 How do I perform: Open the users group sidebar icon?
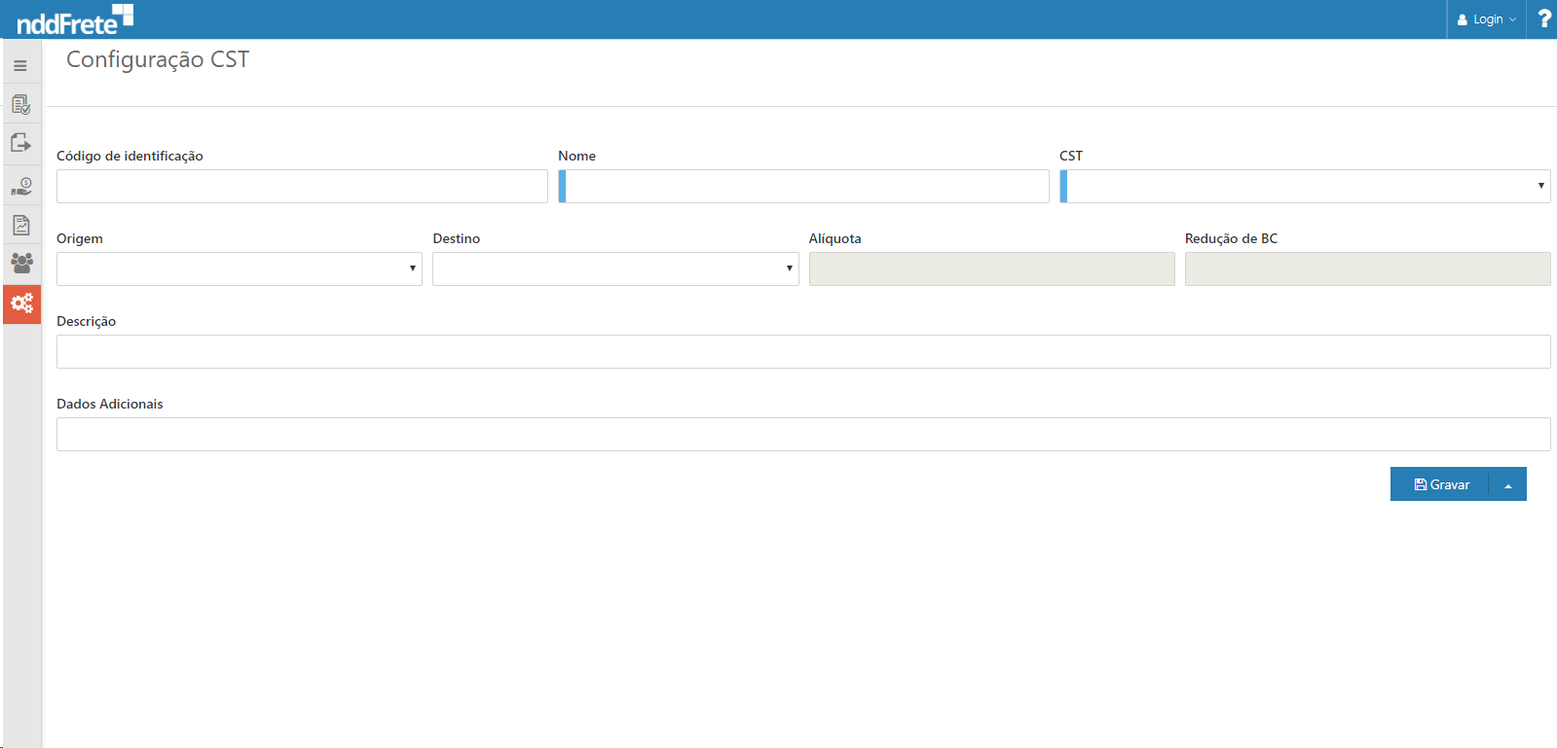tap(20, 263)
